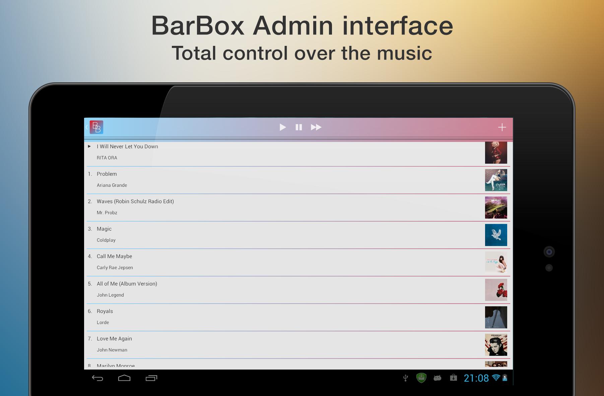Select the song title 'Royals'
Viewport: 604px width, 396px height.
tap(105, 311)
